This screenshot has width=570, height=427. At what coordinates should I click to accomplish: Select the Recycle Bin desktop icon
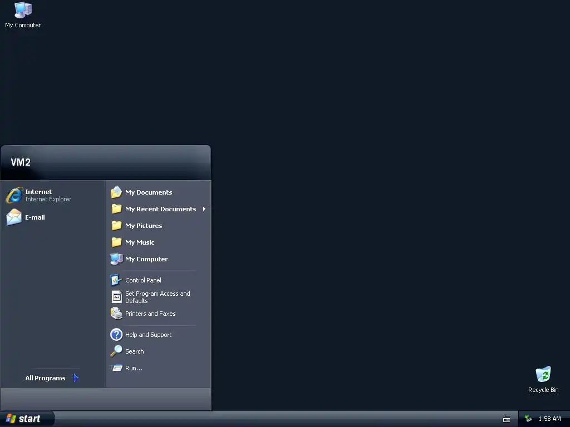click(543, 374)
